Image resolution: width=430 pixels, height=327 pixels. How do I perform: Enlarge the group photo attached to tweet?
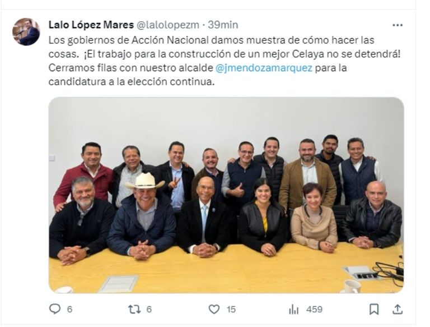pos(226,195)
